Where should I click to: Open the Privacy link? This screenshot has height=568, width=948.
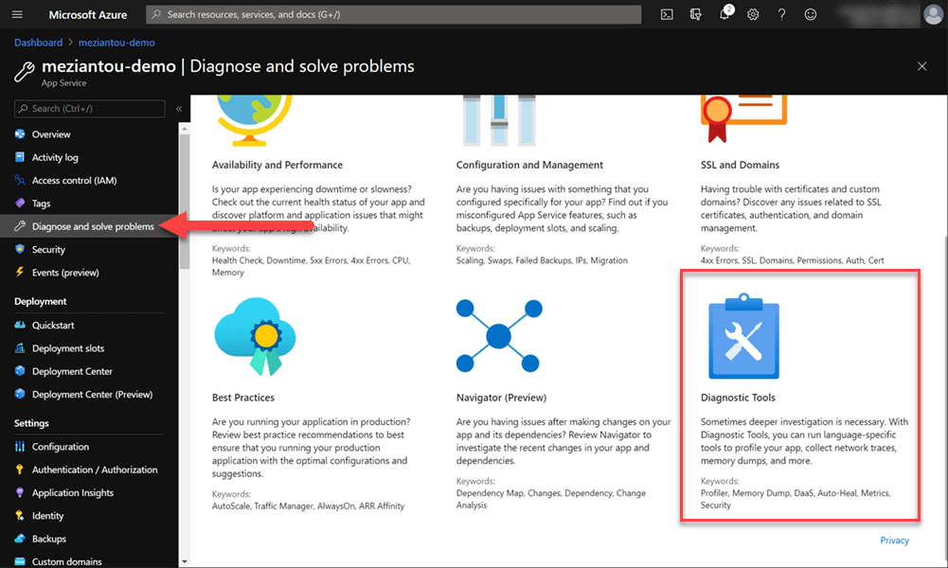[x=894, y=541]
